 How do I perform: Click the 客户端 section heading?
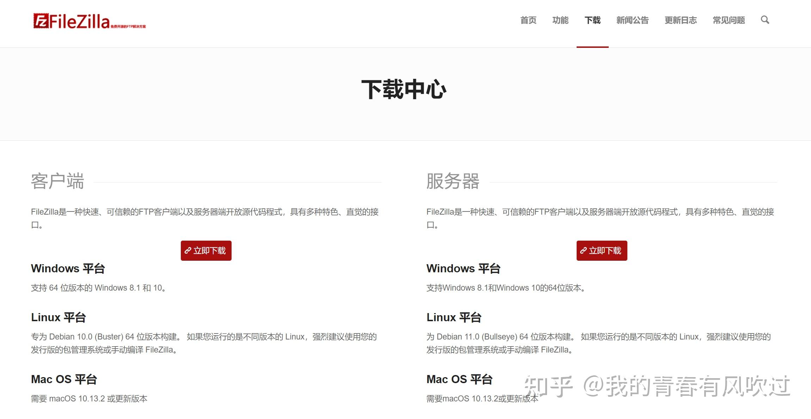tap(57, 182)
